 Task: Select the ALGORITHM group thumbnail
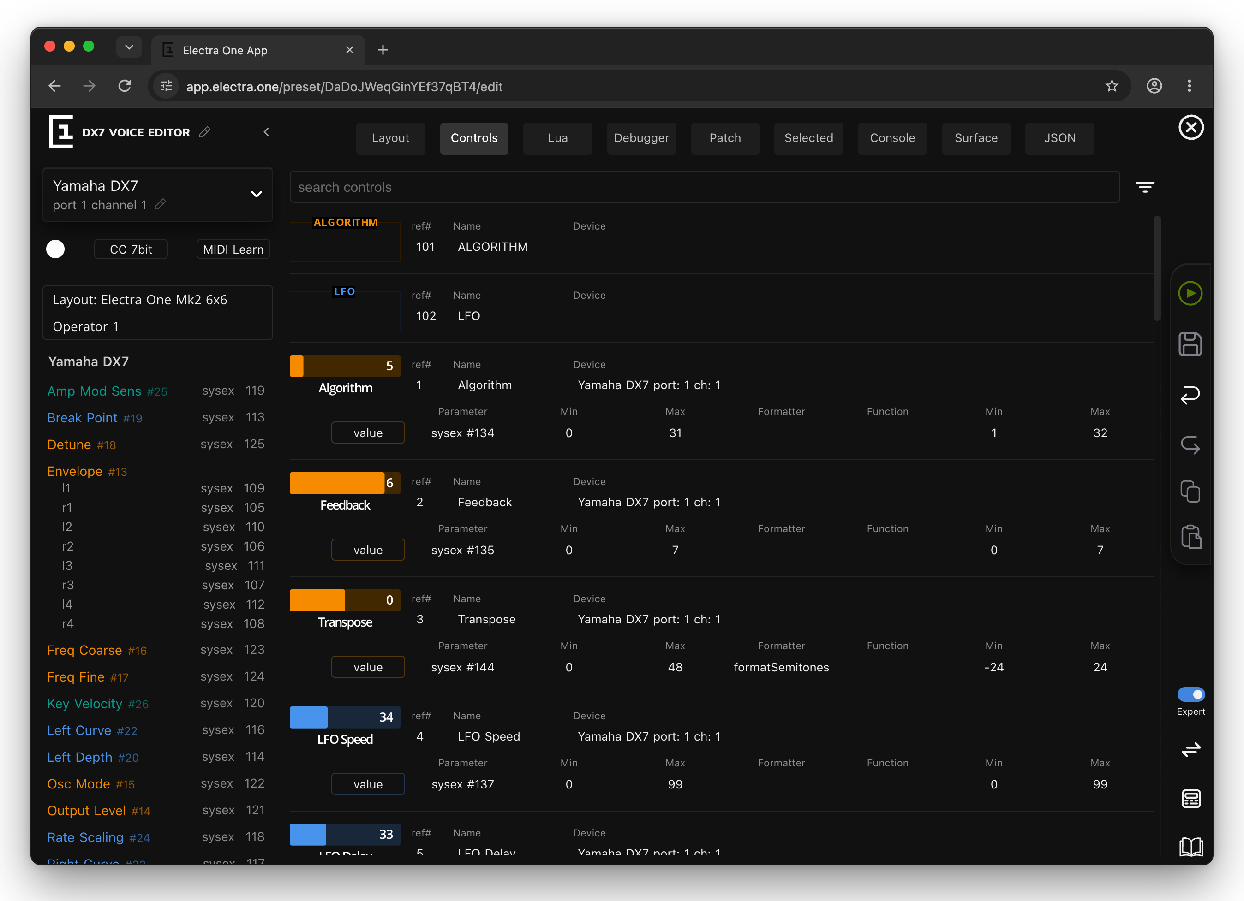pyautogui.click(x=345, y=239)
